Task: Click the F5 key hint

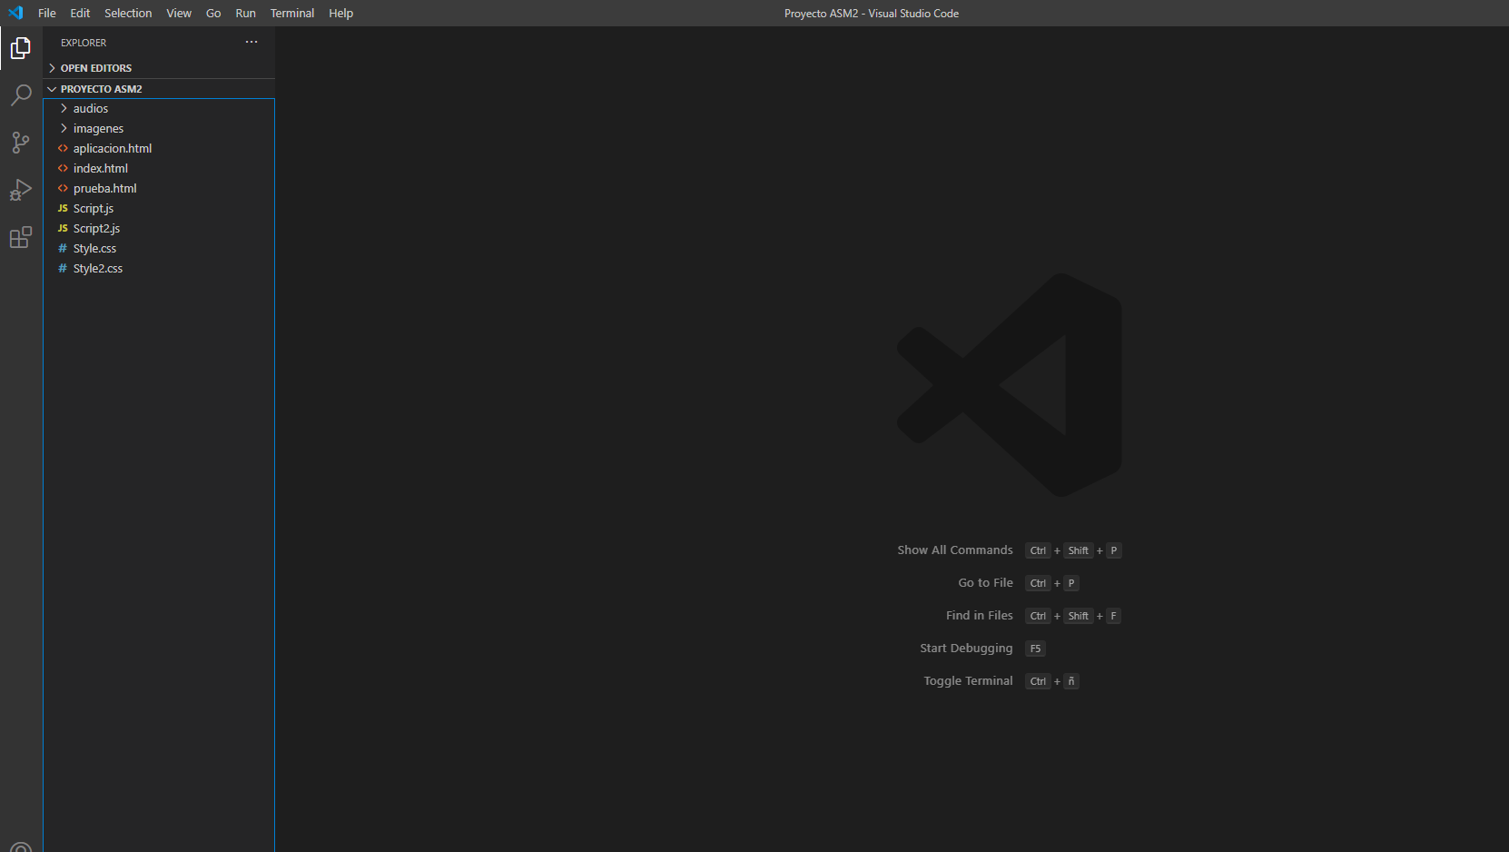Action: pos(1035,649)
